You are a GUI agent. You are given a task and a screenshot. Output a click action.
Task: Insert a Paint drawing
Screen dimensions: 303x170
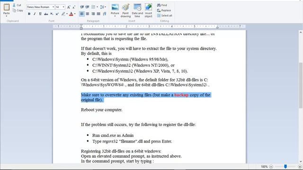125,10
